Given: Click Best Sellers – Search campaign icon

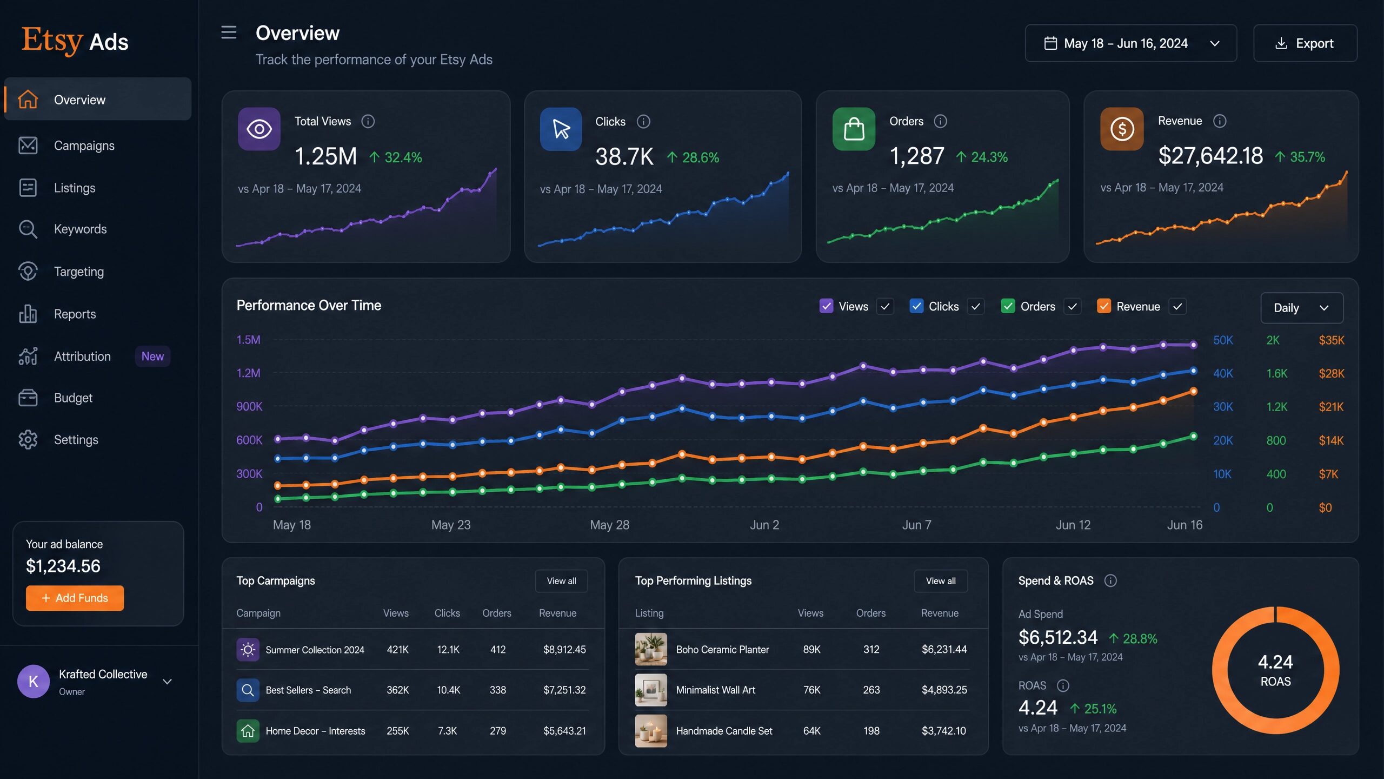Looking at the screenshot, I should pyautogui.click(x=248, y=690).
